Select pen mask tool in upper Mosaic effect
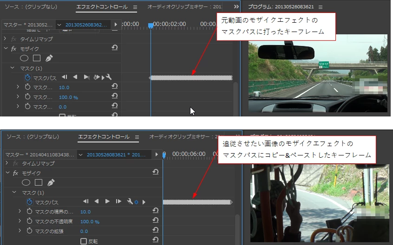 (49, 58)
